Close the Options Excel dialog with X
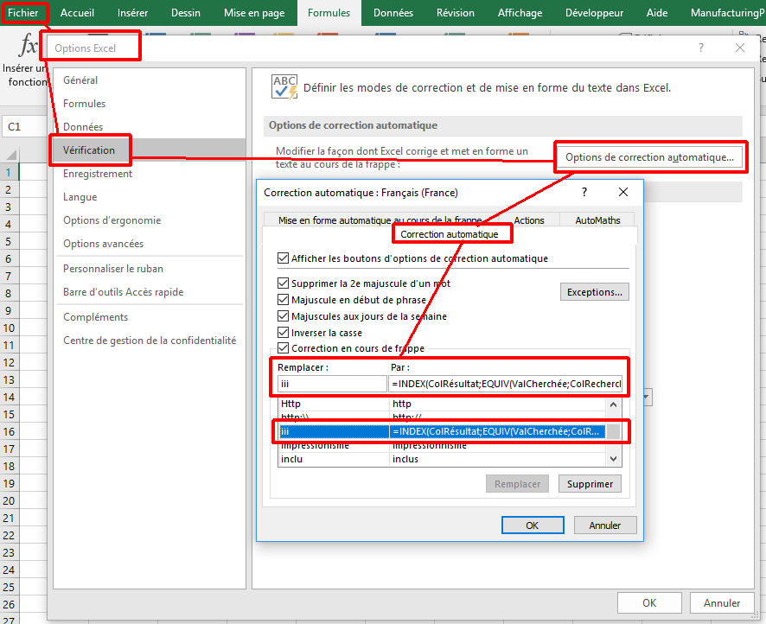This screenshot has height=624, width=766. [740, 48]
